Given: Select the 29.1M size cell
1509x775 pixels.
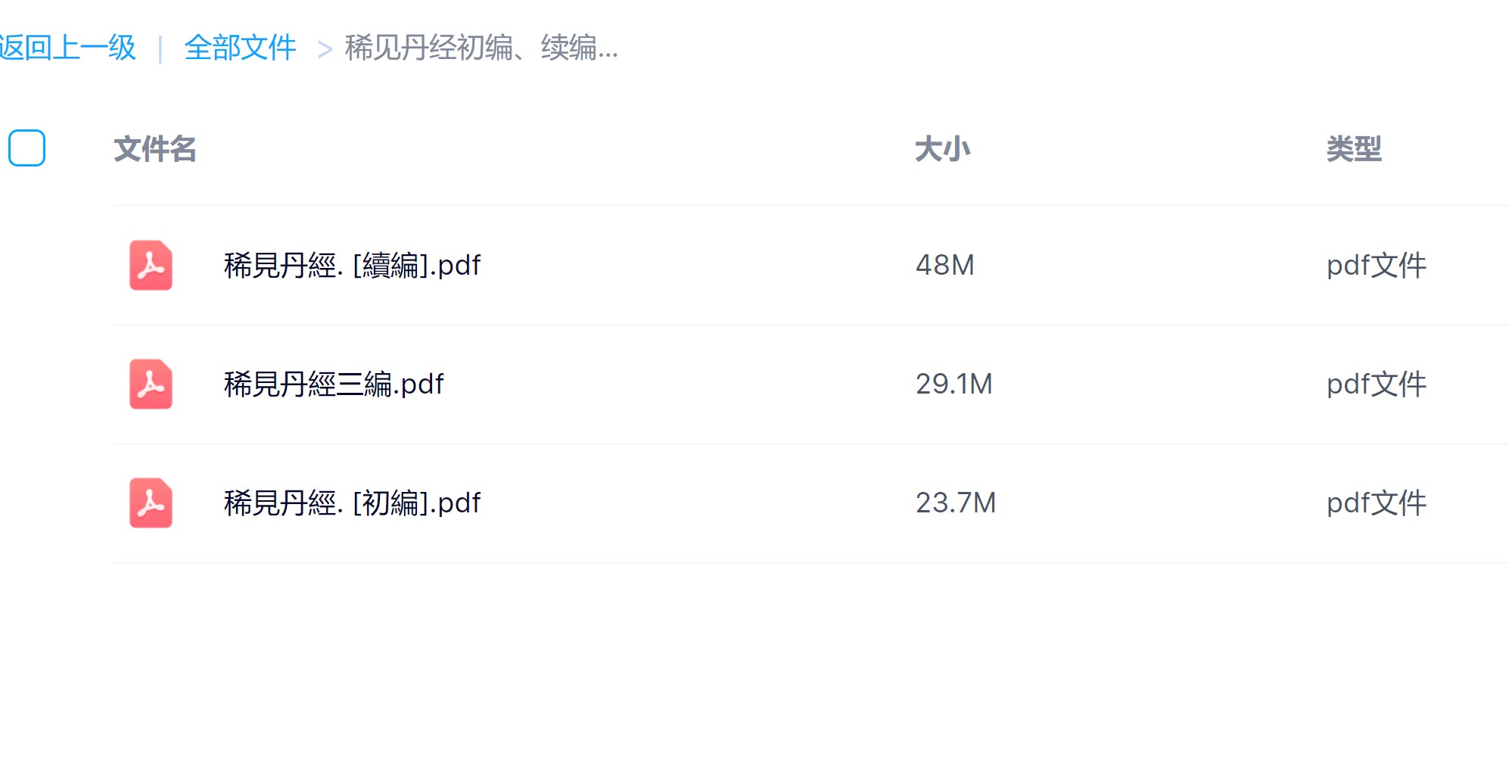Looking at the screenshot, I should point(954,384).
